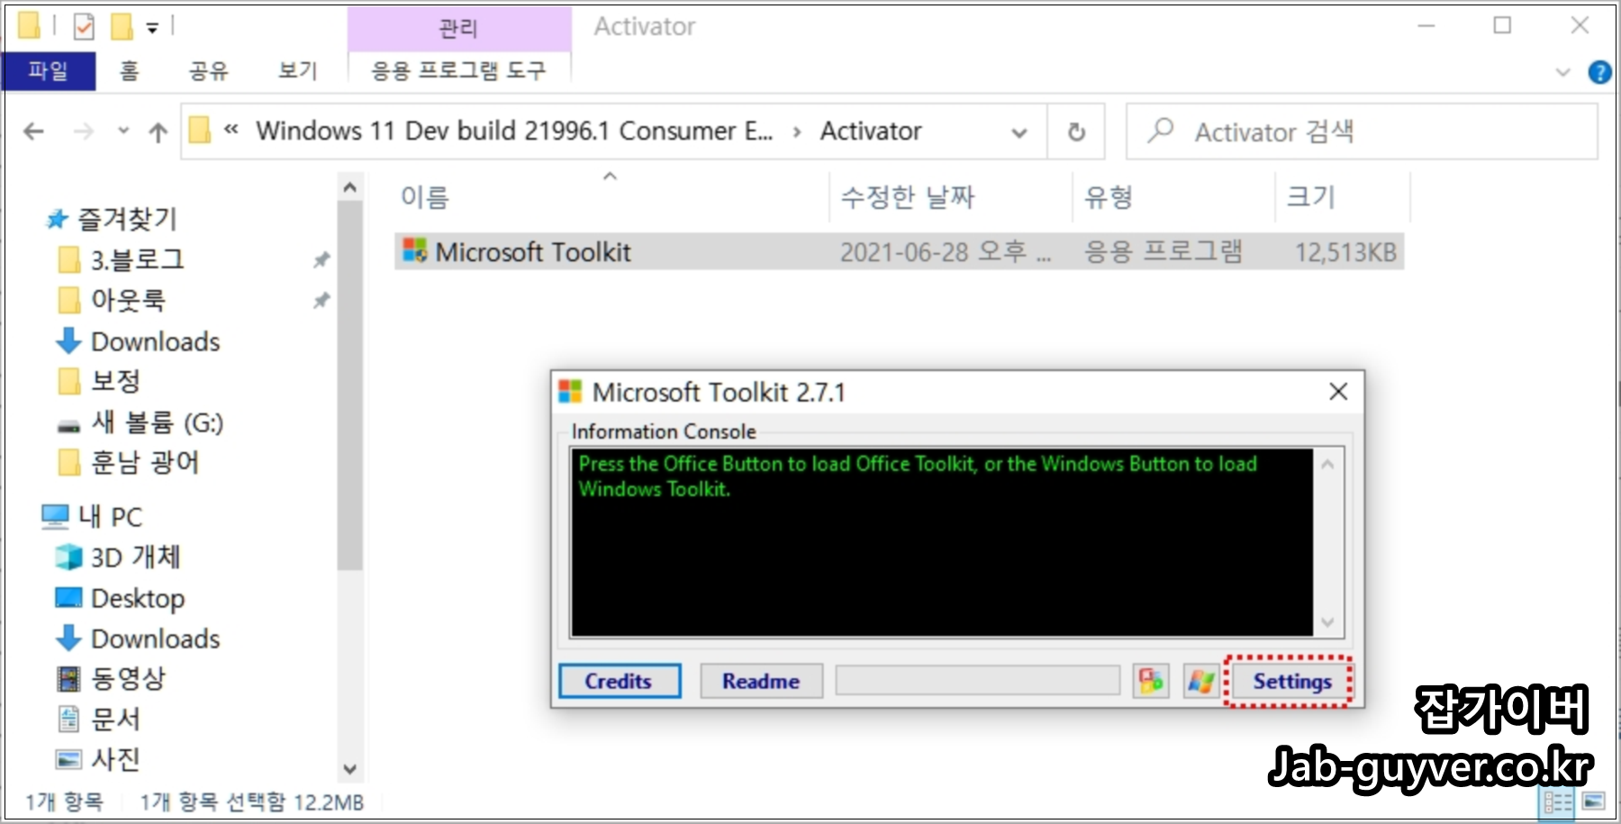Open the Credits button
The image size is (1621, 824).
point(619,681)
